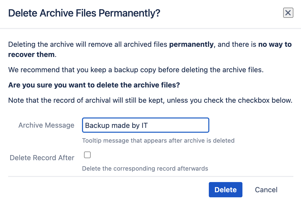301x209 pixels.
Task: Enable the Delete Record After checkbox
Action: tap(87, 155)
